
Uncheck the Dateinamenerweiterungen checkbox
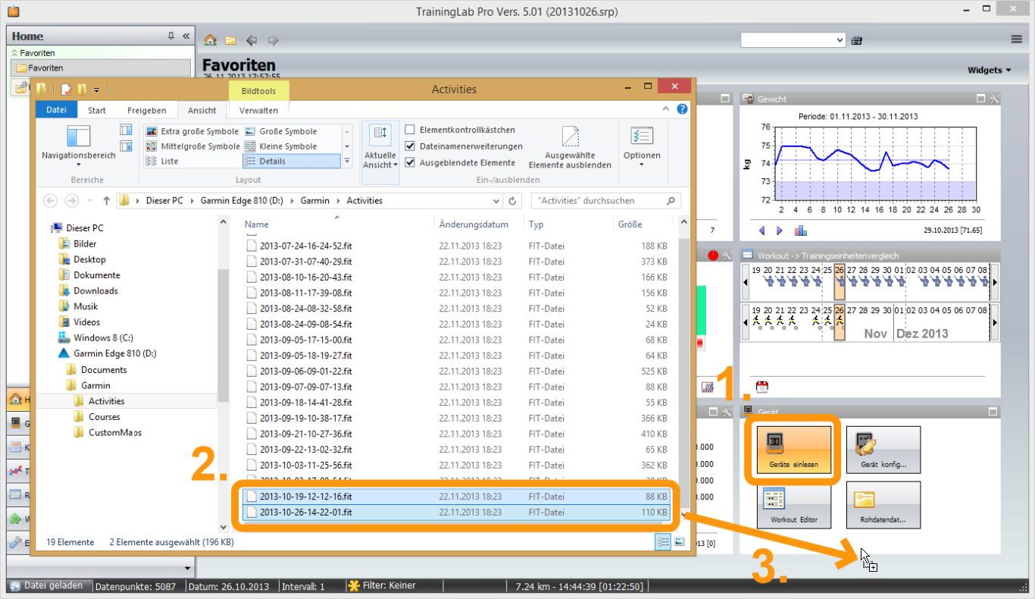coord(410,146)
